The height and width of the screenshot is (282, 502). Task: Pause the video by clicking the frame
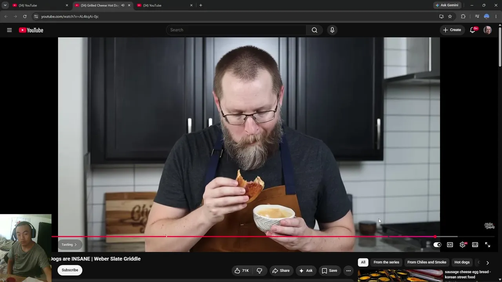pyautogui.click(x=249, y=136)
